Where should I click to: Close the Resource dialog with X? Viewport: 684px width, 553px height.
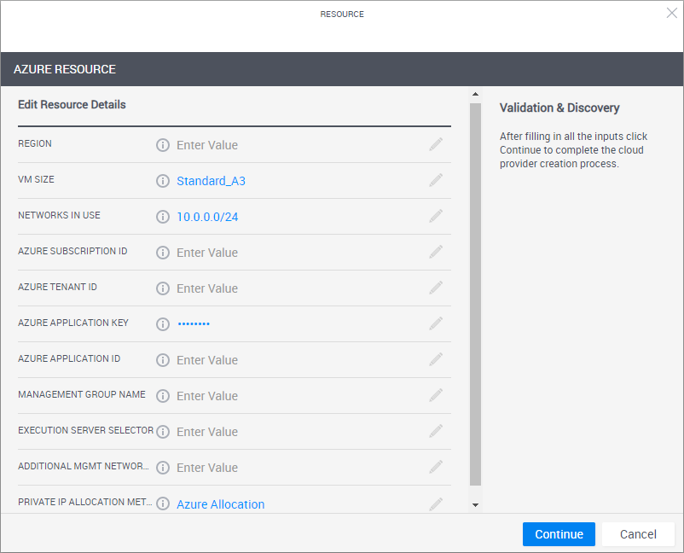coord(671,13)
